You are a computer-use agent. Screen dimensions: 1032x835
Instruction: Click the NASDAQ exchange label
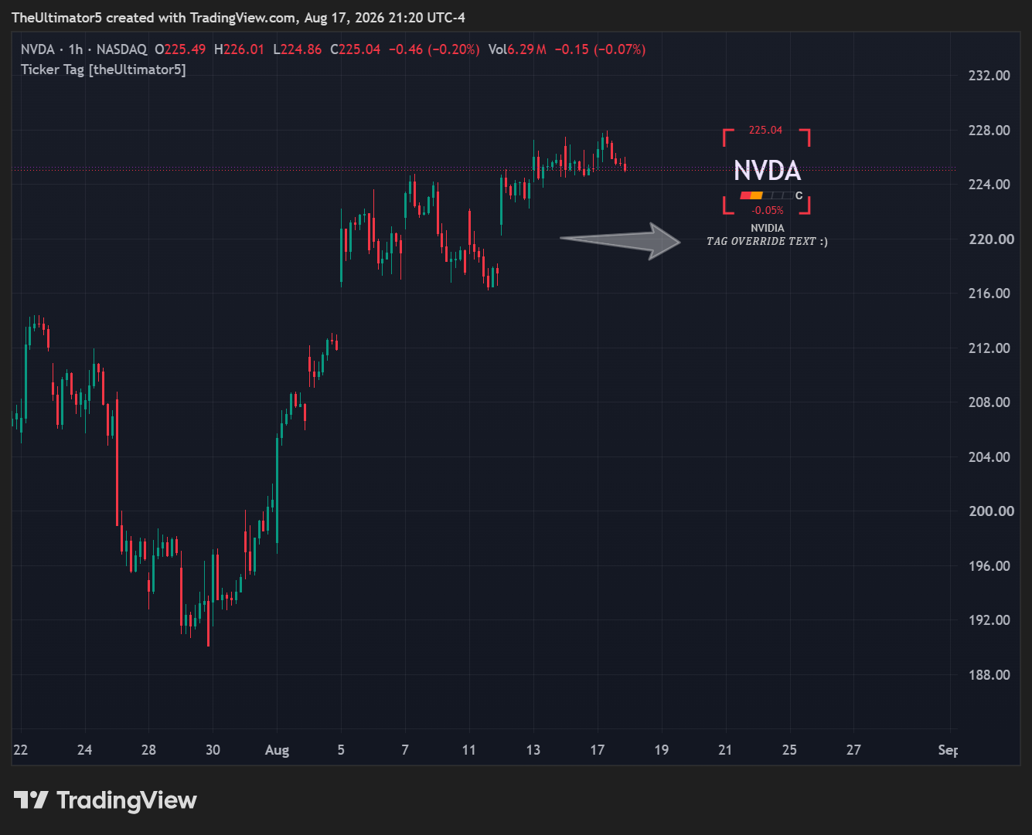[x=121, y=49]
